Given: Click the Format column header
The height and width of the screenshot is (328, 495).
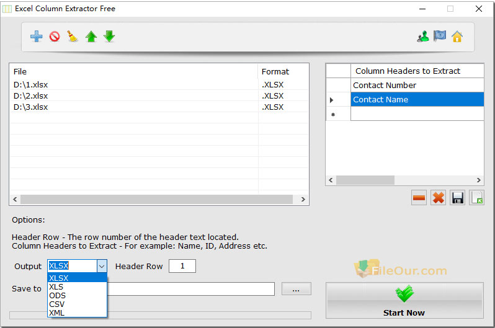Looking at the screenshot, I should click(x=283, y=72).
